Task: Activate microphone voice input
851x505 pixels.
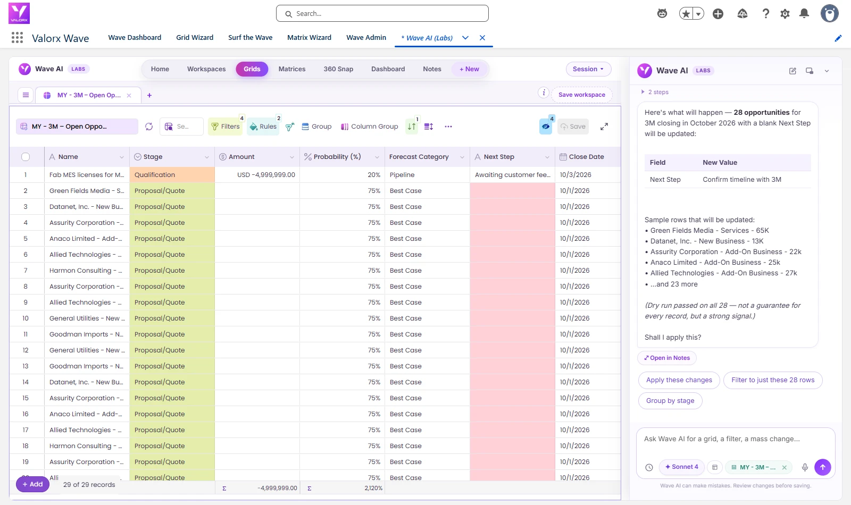Action: click(x=805, y=467)
